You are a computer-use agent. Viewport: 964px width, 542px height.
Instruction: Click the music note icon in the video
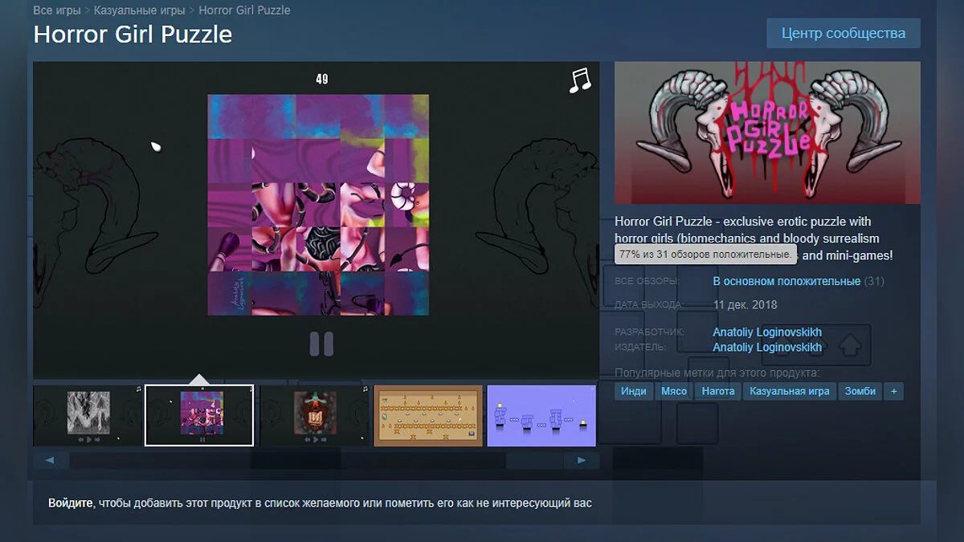(579, 80)
